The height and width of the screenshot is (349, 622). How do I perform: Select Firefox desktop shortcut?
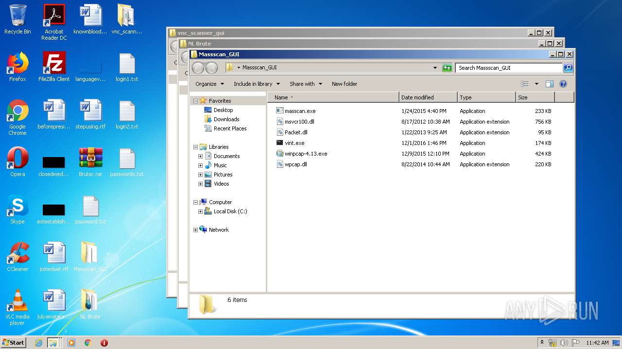(17, 67)
